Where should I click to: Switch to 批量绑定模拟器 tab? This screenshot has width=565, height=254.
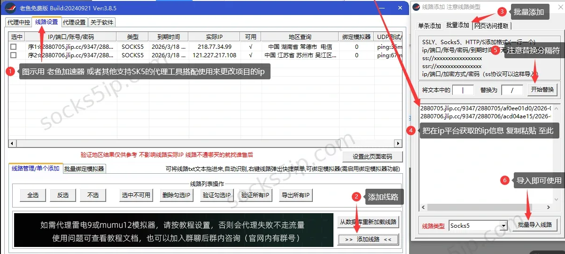[84, 169]
